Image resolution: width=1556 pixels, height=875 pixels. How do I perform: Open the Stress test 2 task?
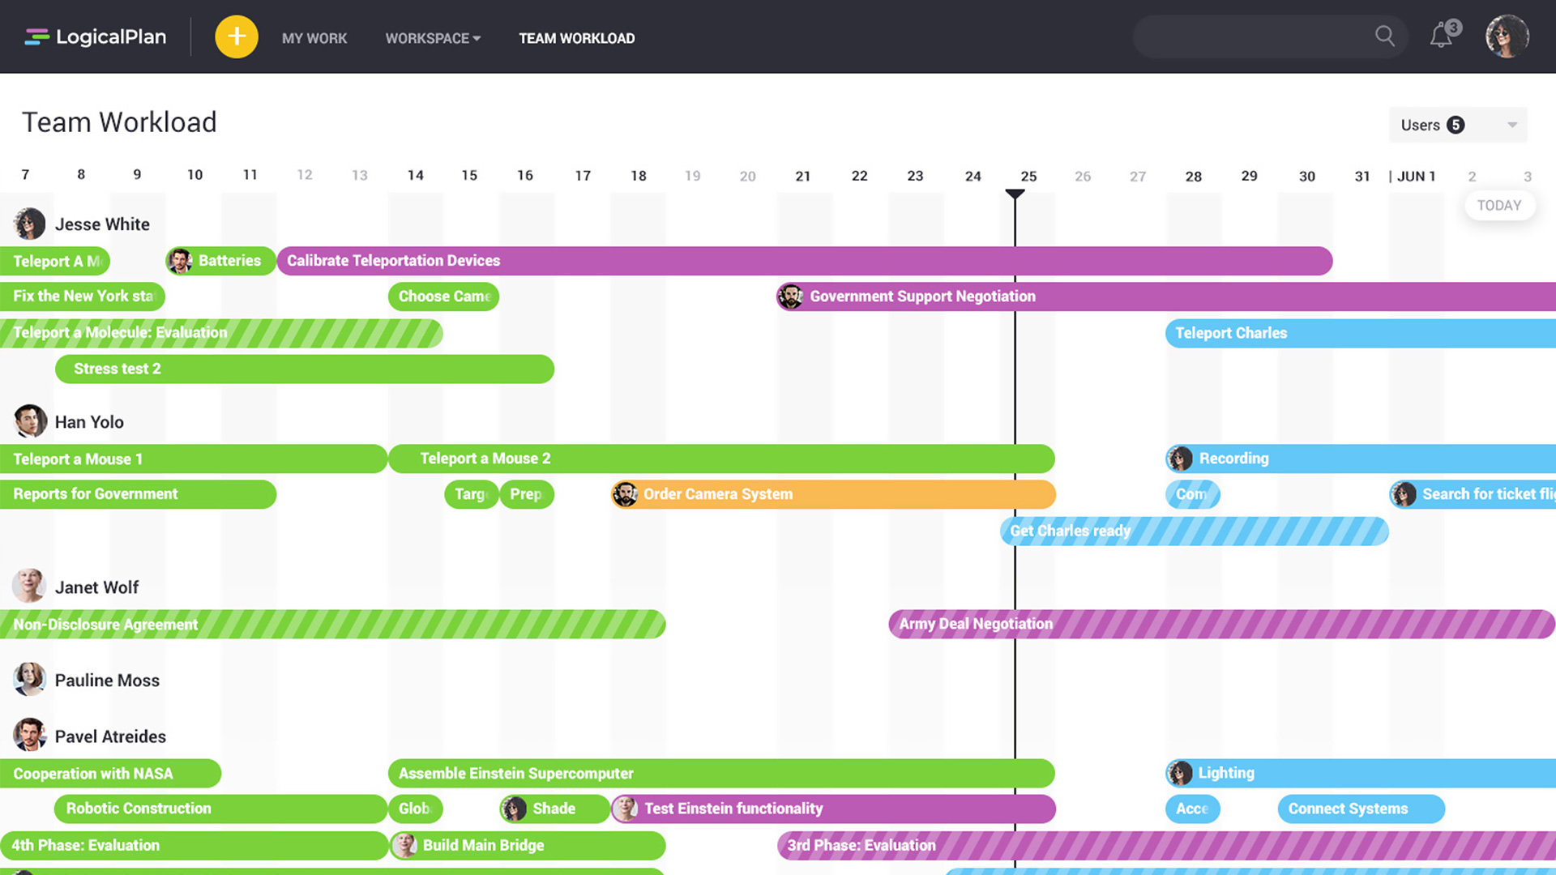pyautogui.click(x=305, y=369)
